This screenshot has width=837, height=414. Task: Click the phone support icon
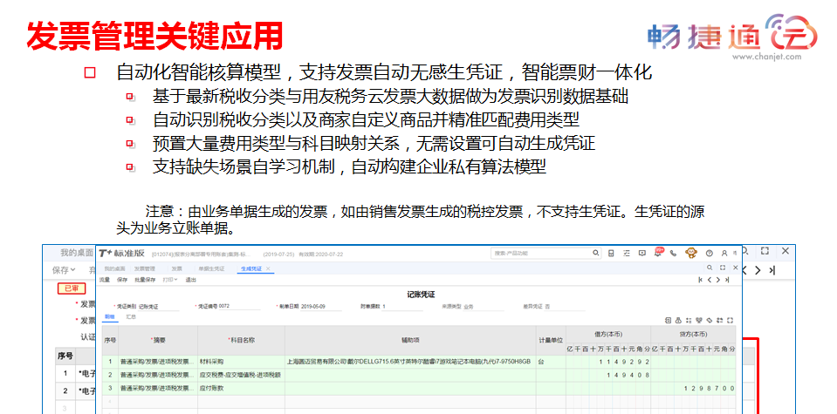pos(675,253)
